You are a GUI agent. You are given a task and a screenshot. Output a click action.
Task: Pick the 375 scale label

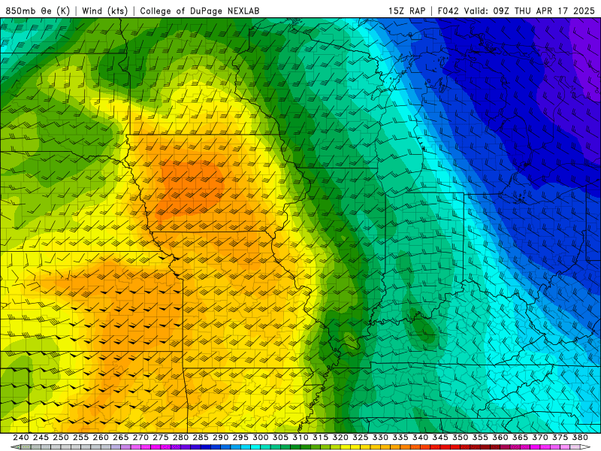560,437
